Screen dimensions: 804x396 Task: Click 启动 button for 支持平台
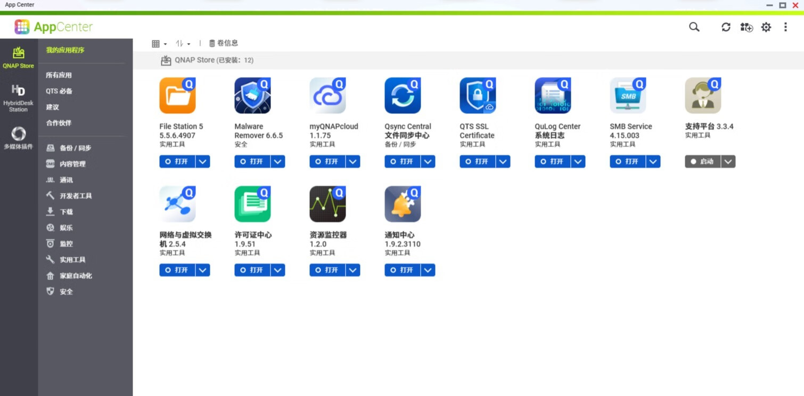coord(703,162)
